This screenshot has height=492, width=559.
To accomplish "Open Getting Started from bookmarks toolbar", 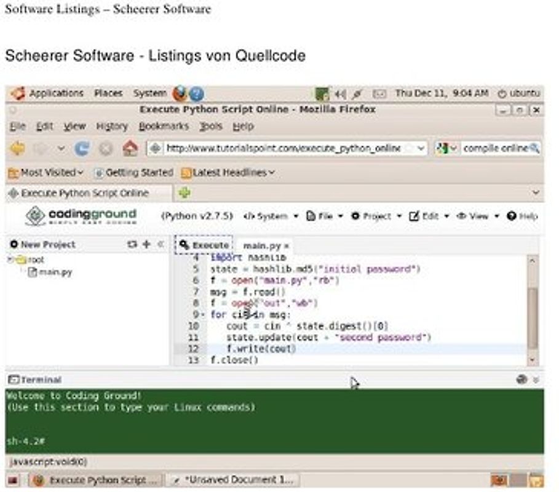I will 138,173.
